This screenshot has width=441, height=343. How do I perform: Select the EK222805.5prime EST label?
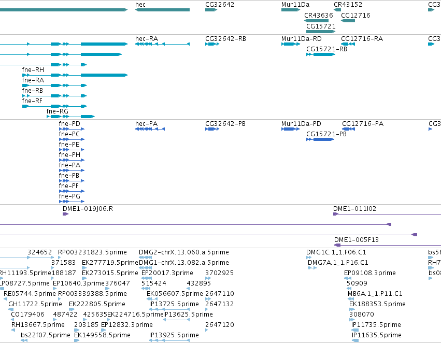97,305
